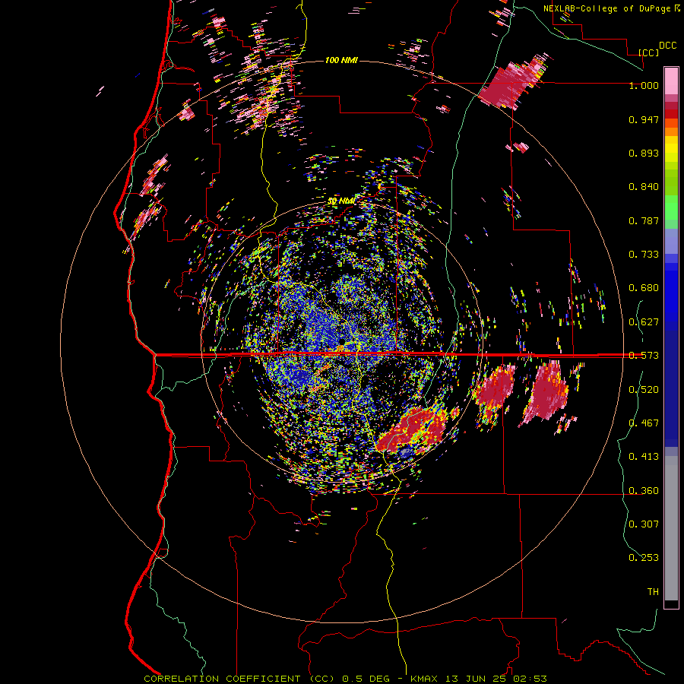
Task: Click the 0.467 scale value
Action: pos(644,423)
